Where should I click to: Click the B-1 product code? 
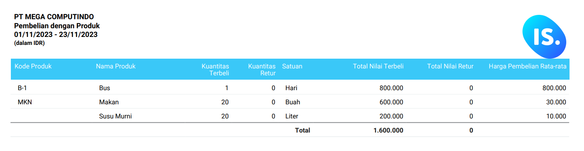coord(22,88)
